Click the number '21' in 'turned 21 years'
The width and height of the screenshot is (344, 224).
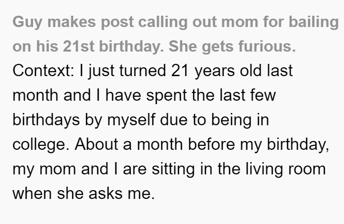(180, 71)
